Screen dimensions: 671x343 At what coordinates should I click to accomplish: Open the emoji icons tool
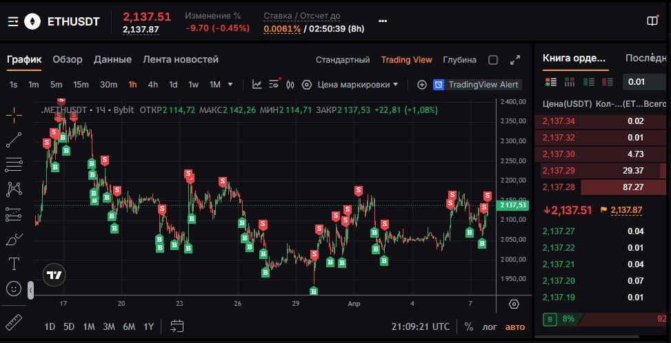[14, 289]
